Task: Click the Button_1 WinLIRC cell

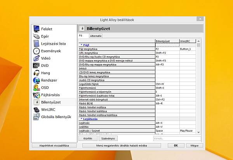Action: [x=188, y=49]
